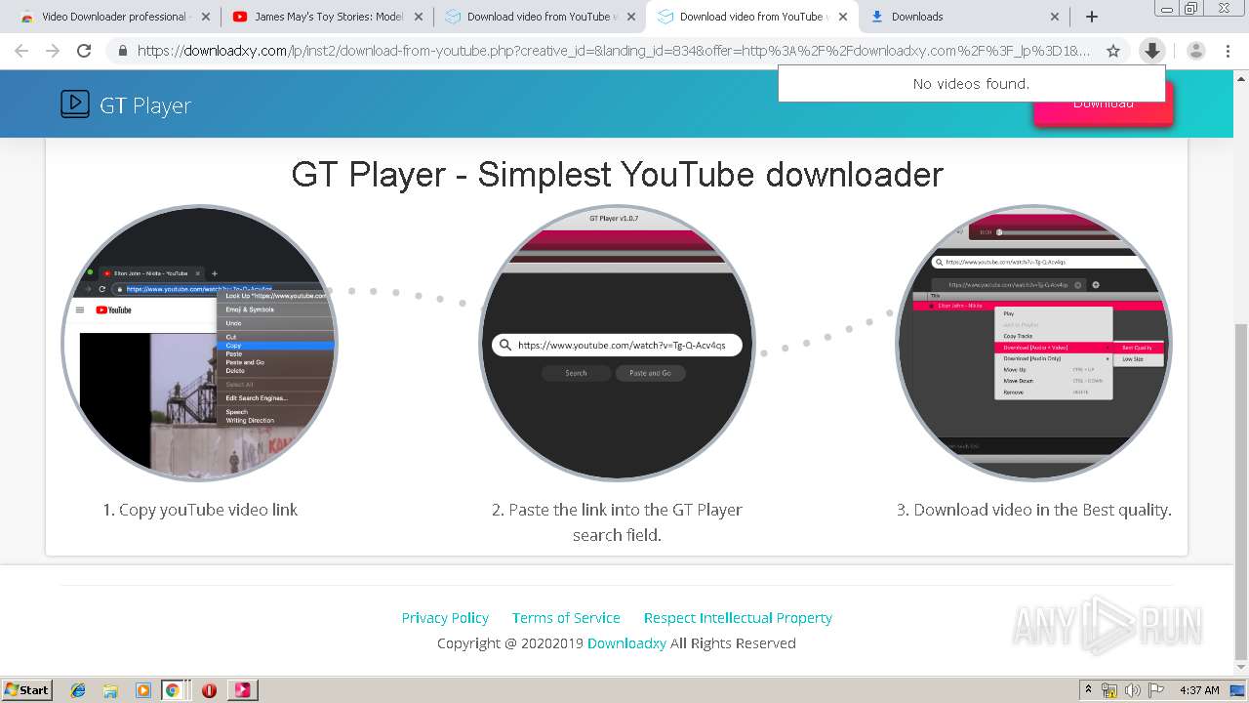The width and height of the screenshot is (1249, 703).
Task: Open the James May's Toy Stories tab
Action: pos(318,17)
